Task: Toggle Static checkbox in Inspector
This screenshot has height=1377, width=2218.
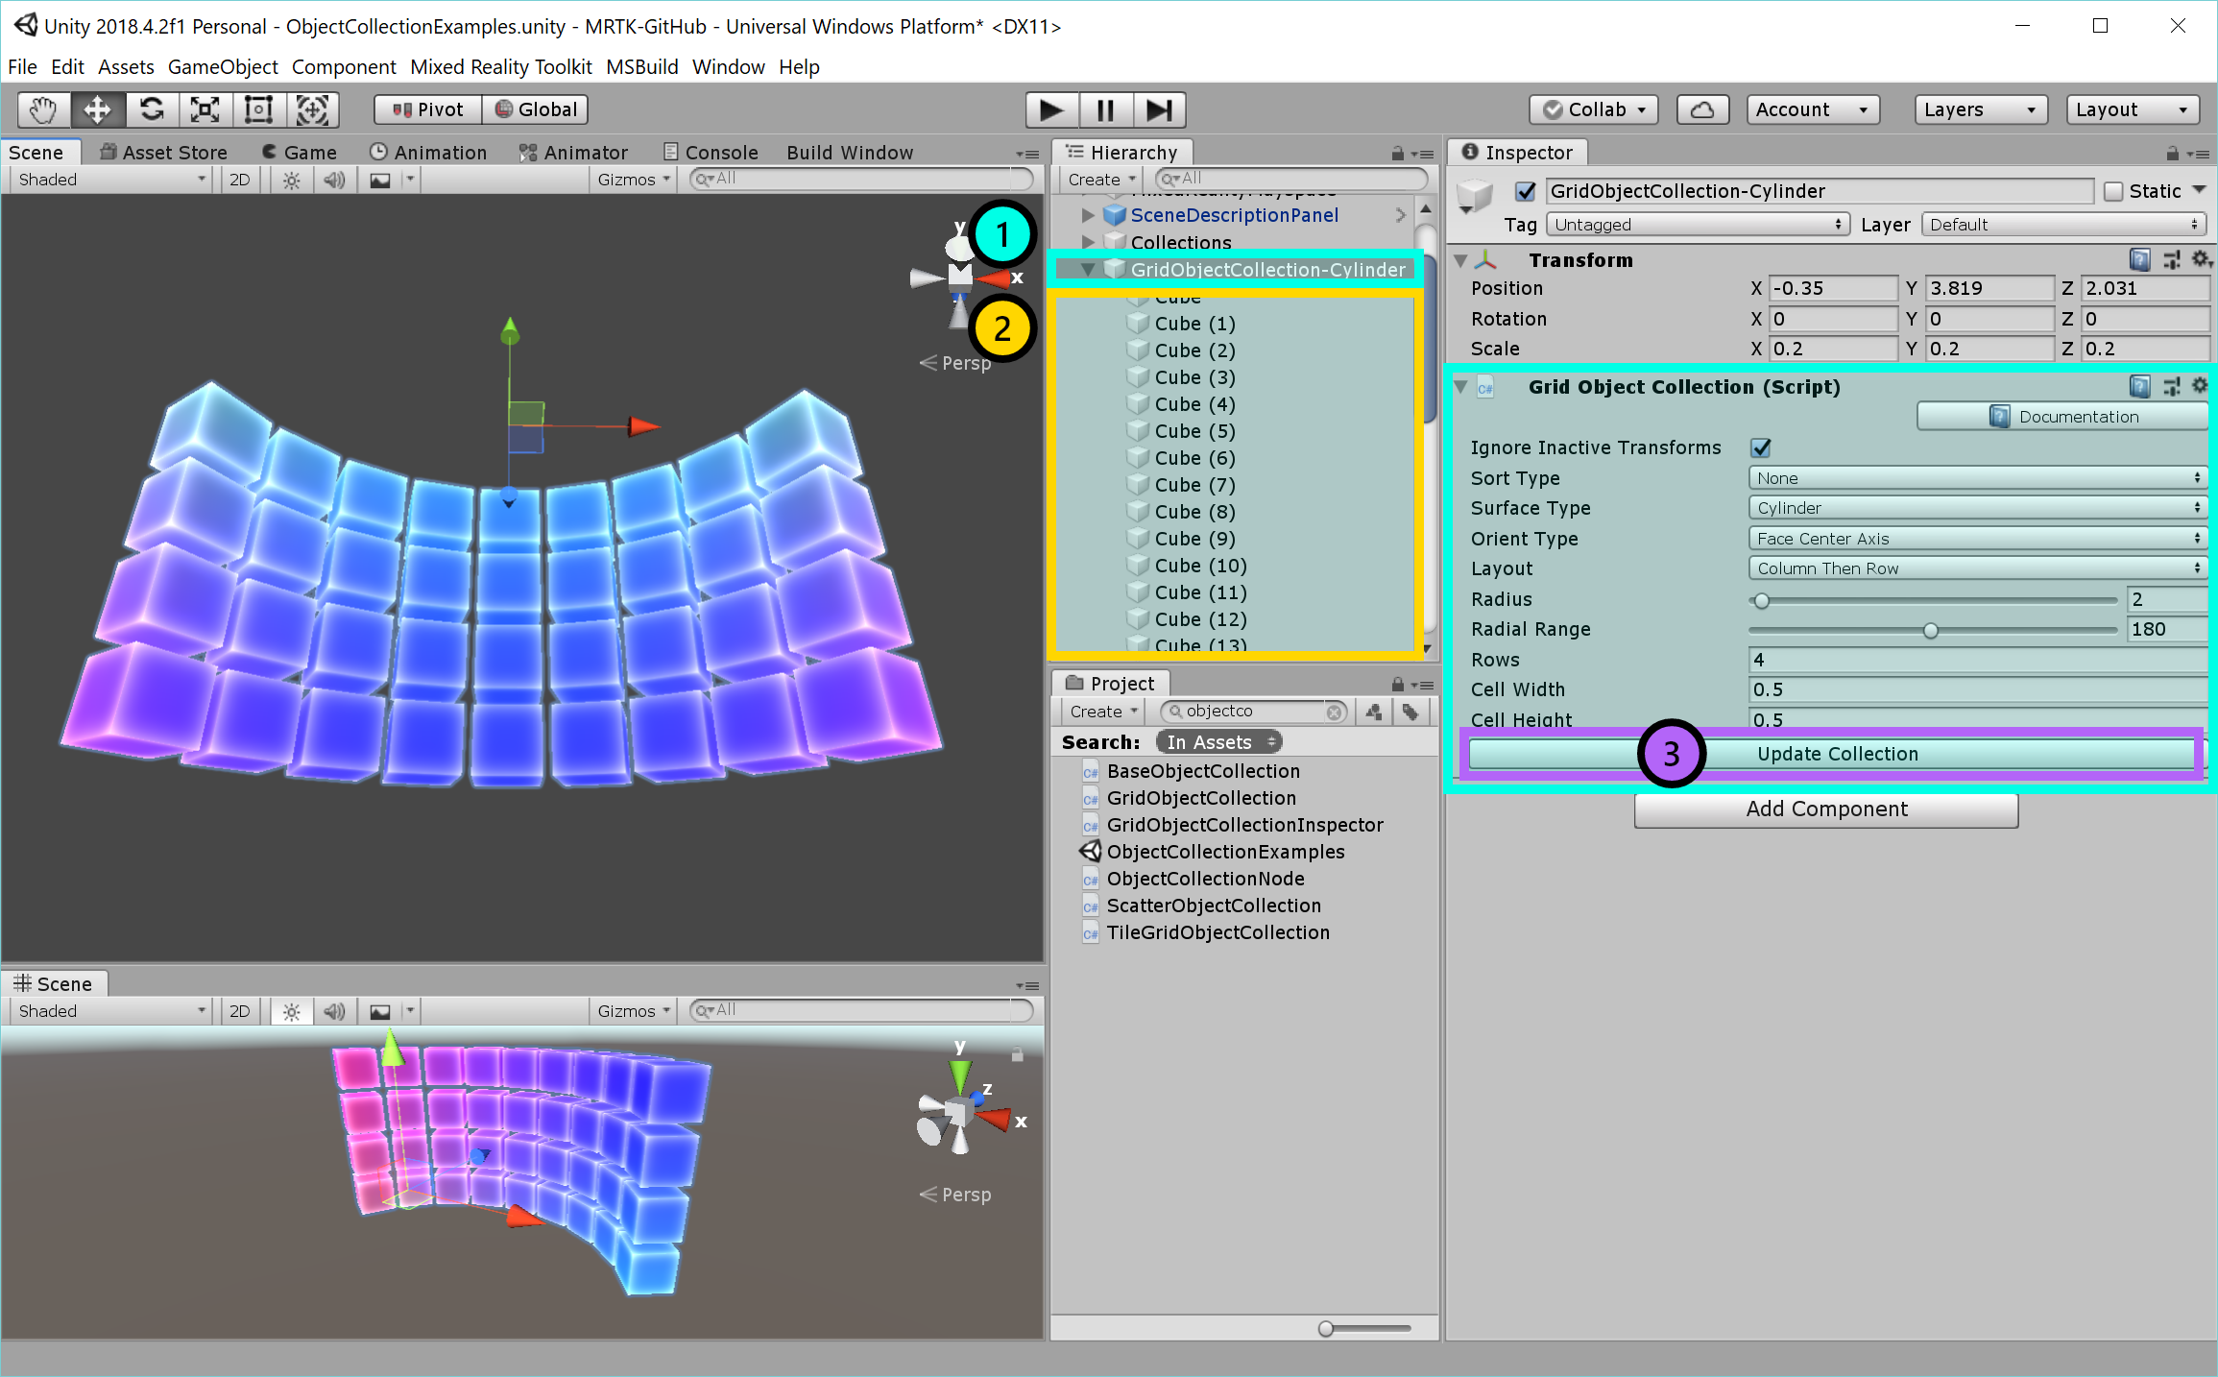Action: pyautogui.click(x=2107, y=190)
